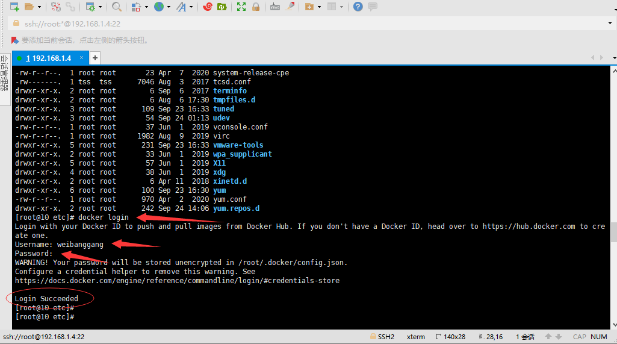Click the address bar ssh://root:*@192.168.1.4:22
The height and width of the screenshot is (344, 617).
click(72, 24)
